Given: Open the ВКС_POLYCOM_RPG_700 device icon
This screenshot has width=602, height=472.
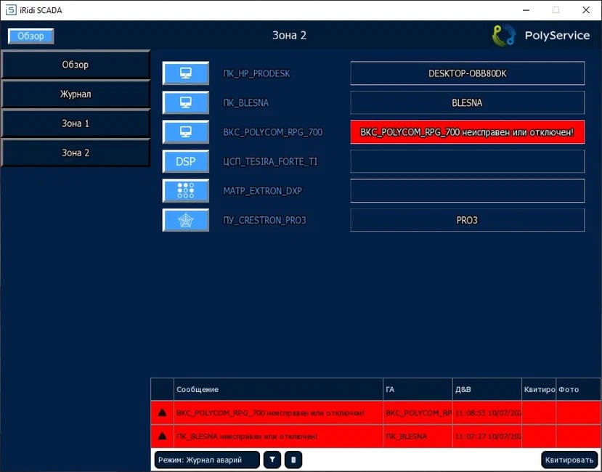Looking at the screenshot, I should [x=185, y=132].
